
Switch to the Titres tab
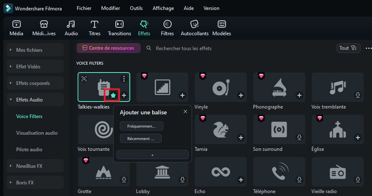click(95, 28)
